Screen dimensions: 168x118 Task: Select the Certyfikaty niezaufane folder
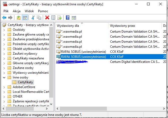(28, 58)
